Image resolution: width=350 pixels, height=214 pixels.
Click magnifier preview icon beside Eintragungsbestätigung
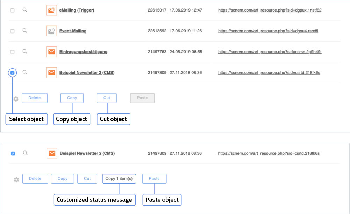[x=25, y=51]
